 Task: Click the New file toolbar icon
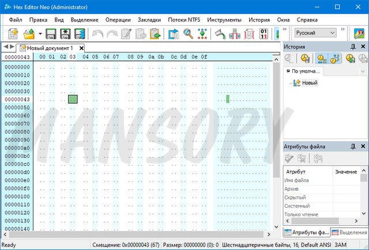pos(13,33)
